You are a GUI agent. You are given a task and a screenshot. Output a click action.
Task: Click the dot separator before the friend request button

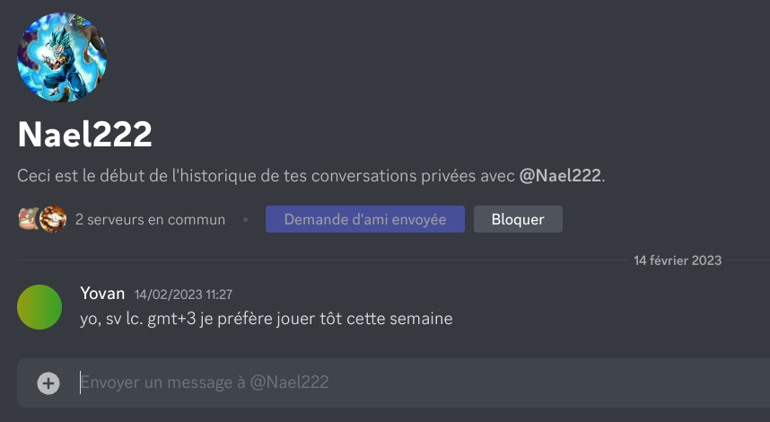coord(246,219)
